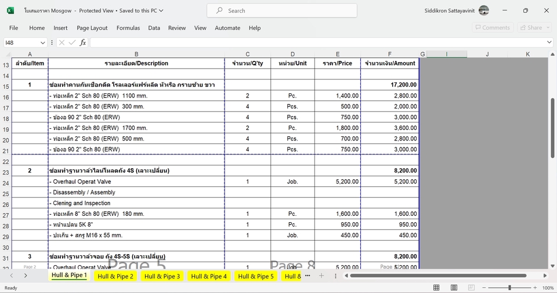
Task: Open the Formulas ribbon tab
Action: [x=128, y=28]
